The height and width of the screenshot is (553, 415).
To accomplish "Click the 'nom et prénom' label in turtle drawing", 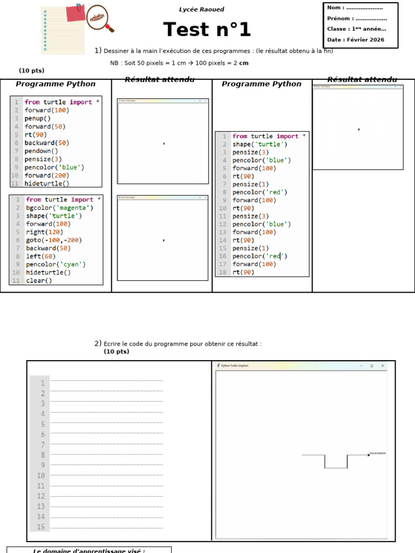I will [378, 453].
